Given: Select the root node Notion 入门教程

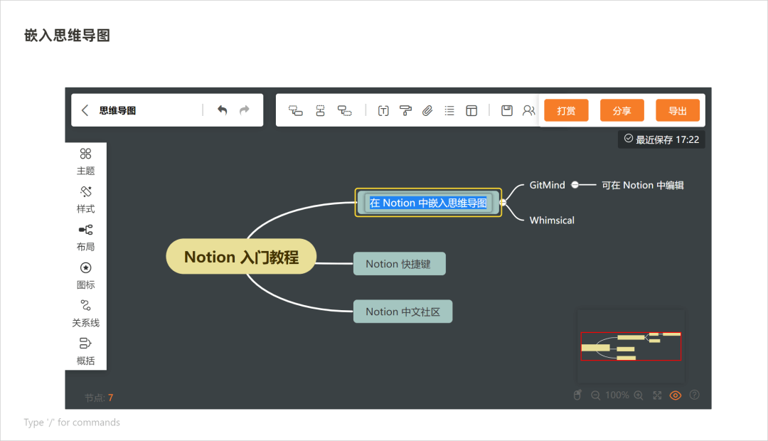Looking at the screenshot, I should tap(242, 257).
